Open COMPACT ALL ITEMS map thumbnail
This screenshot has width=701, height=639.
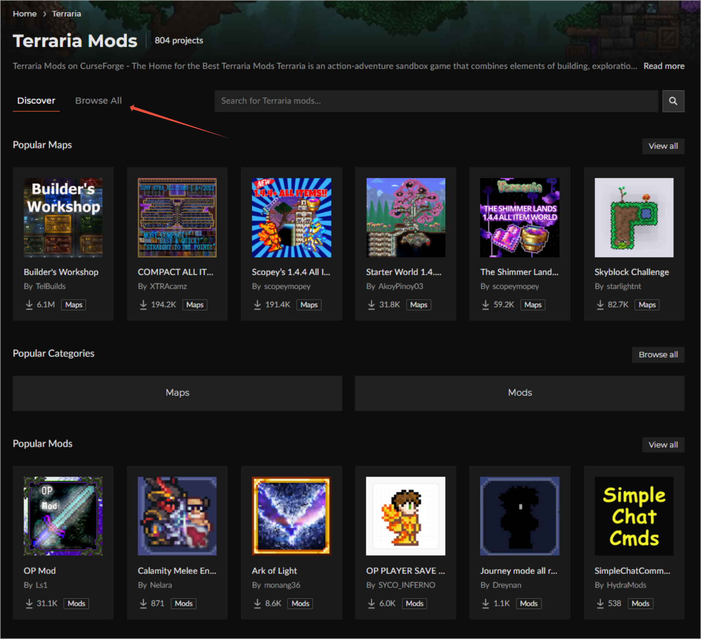pos(177,218)
